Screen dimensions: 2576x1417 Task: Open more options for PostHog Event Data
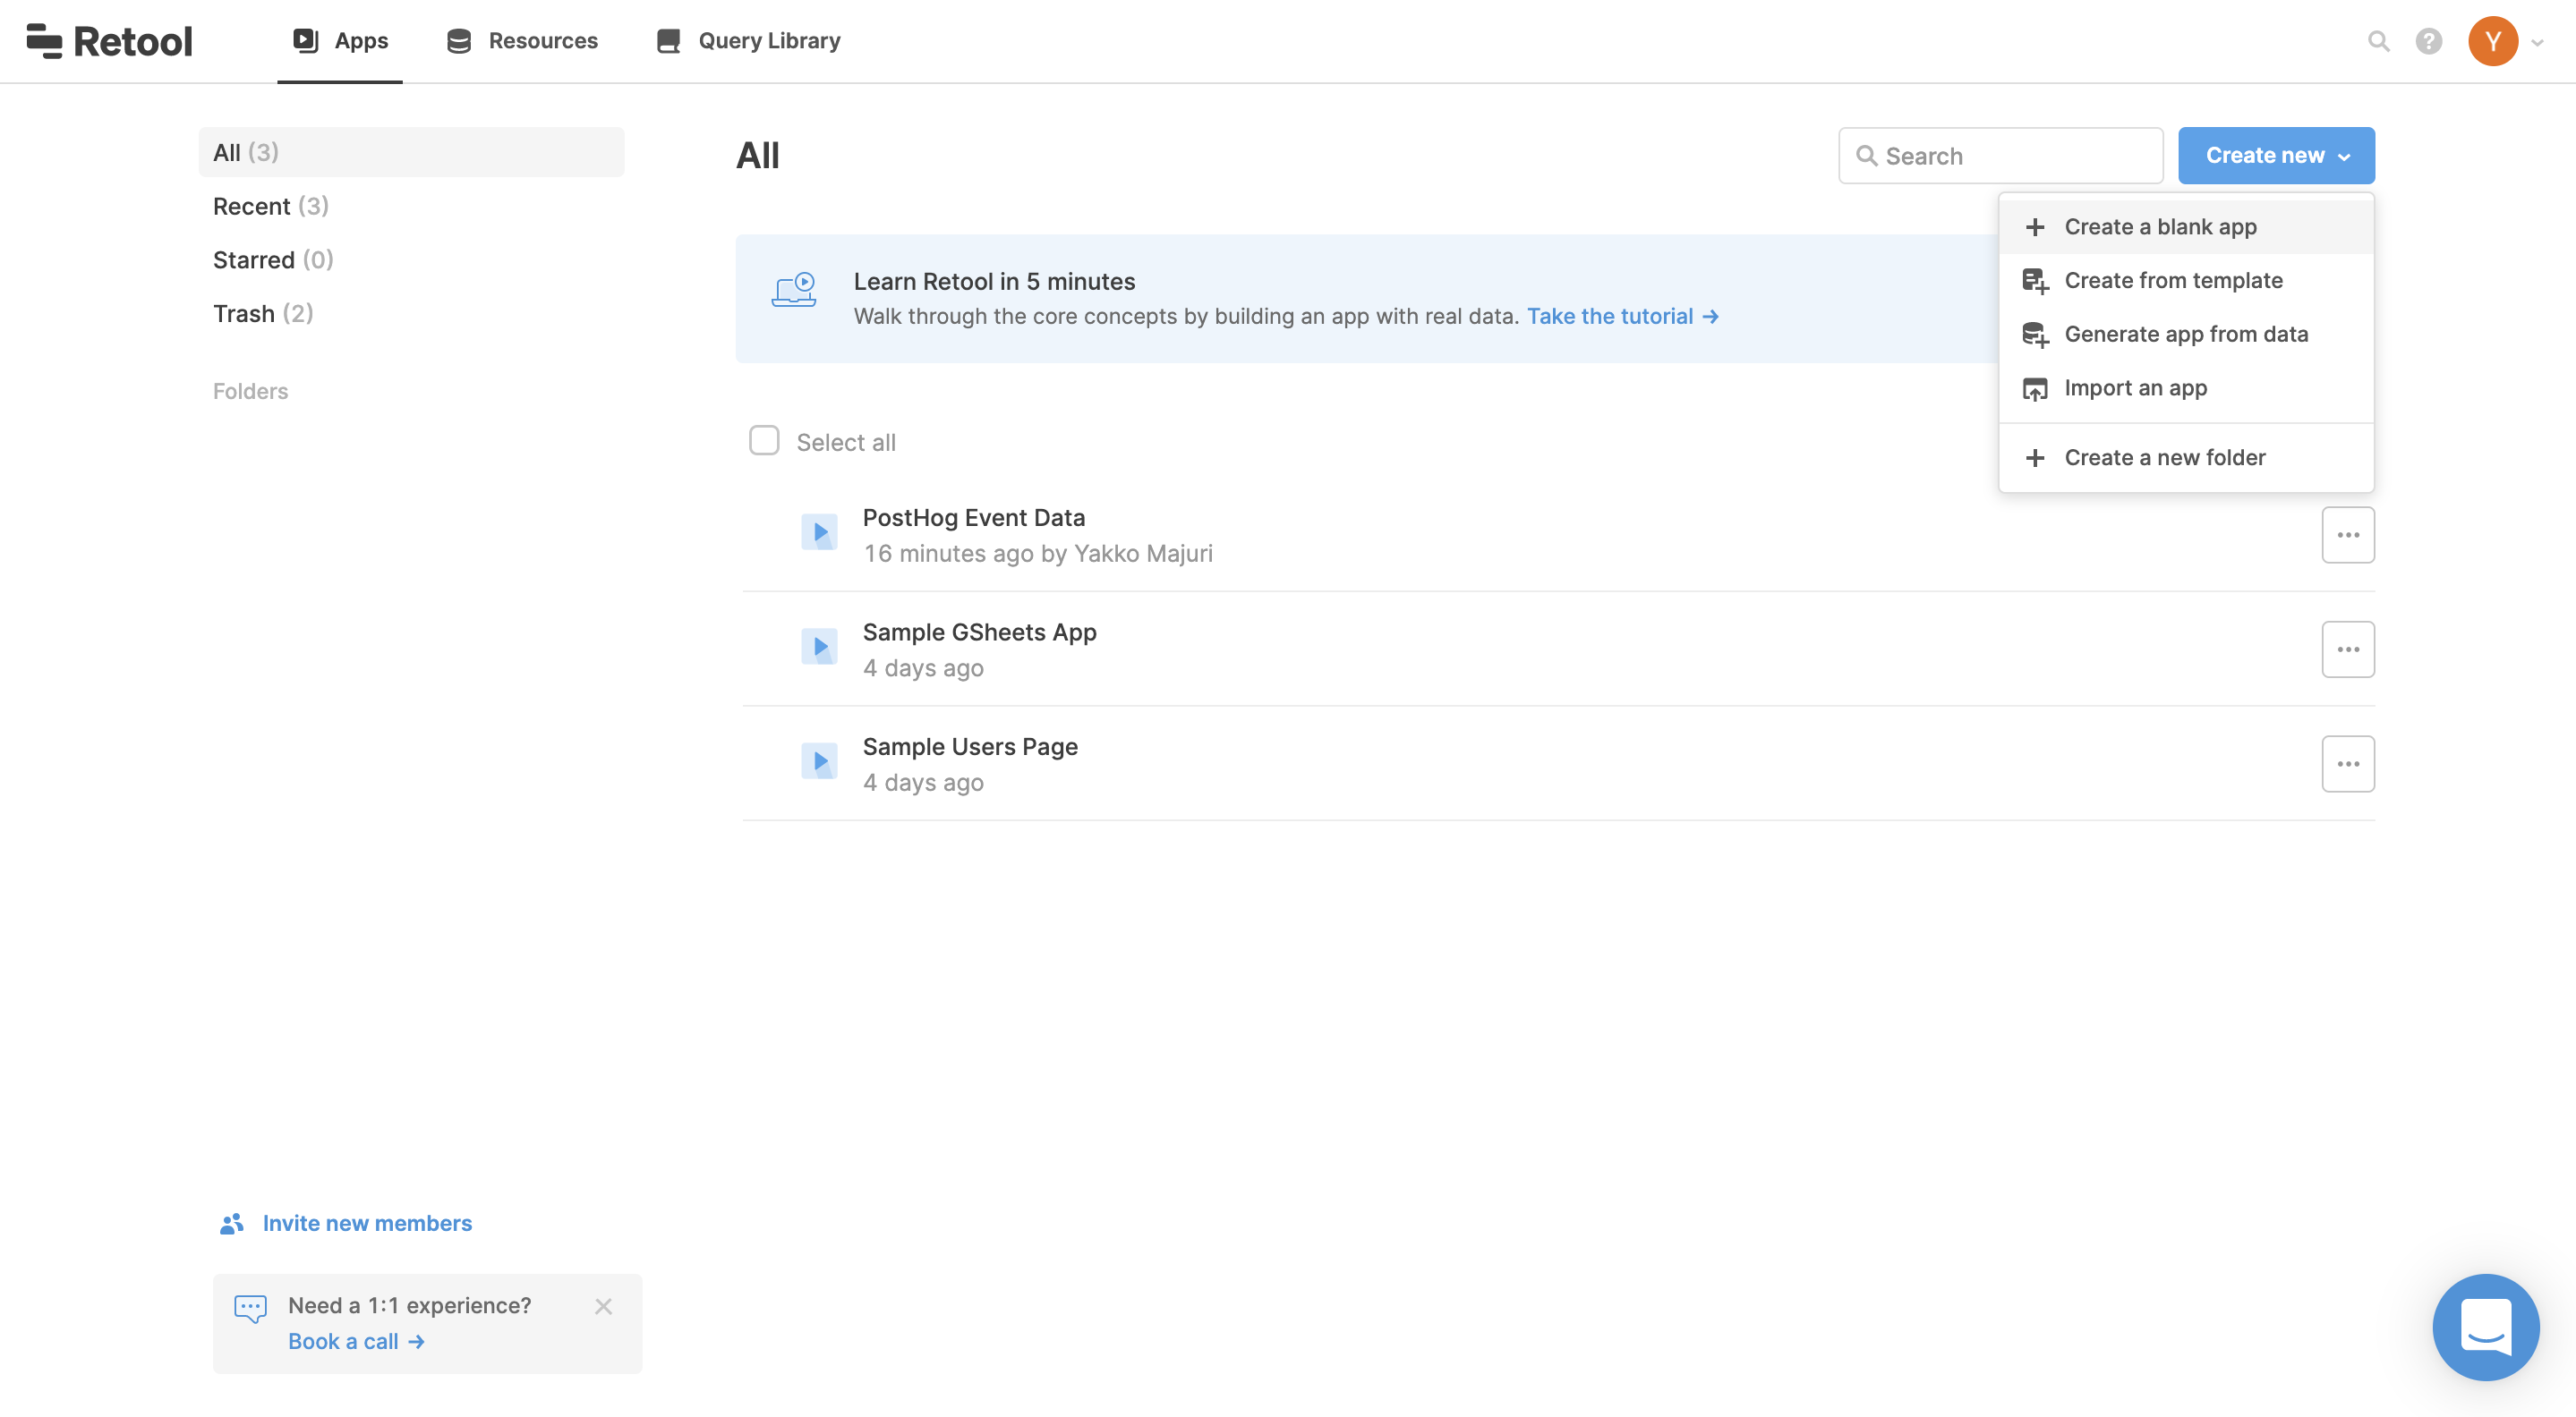coord(2347,535)
